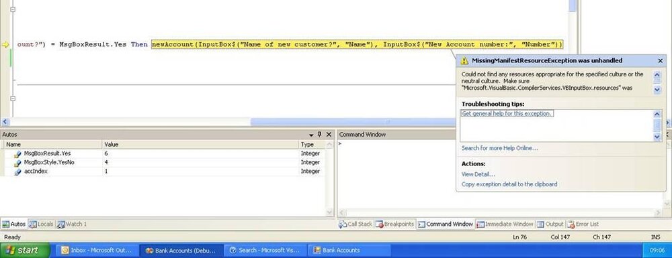Click the value 1 of accIndex
The height and width of the screenshot is (258, 672).
(106, 172)
